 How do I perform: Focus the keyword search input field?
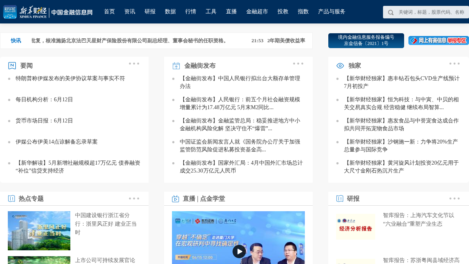click(x=432, y=12)
